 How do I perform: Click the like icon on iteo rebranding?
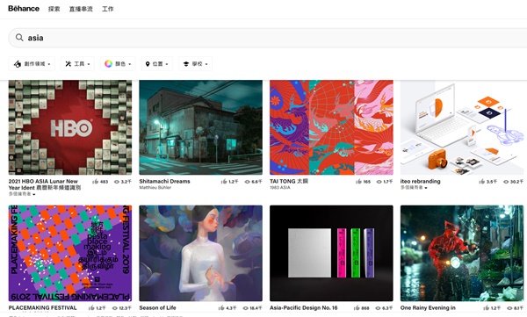[482, 182]
